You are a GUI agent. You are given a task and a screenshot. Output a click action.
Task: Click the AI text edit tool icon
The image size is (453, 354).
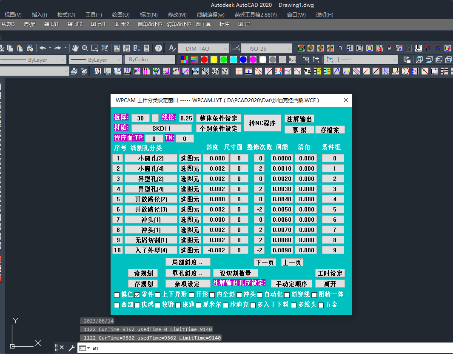click(98, 71)
